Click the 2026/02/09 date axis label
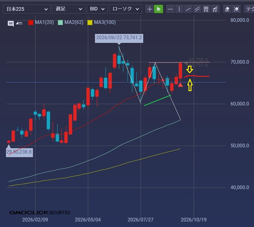 point(35,220)
